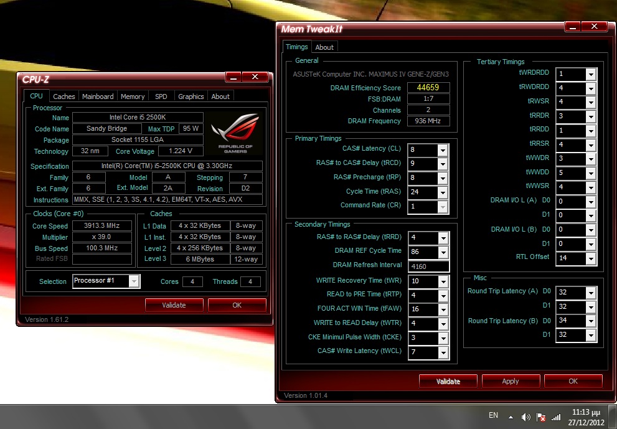This screenshot has width=617, height=429.
Task: Open the DRAM I/O L (B) D0 dropdown
Action: (591, 230)
